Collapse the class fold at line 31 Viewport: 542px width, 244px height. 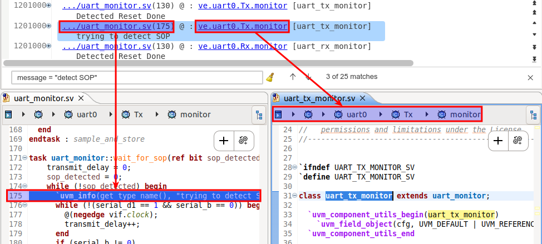pyautogui.click(x=294, y=196)
